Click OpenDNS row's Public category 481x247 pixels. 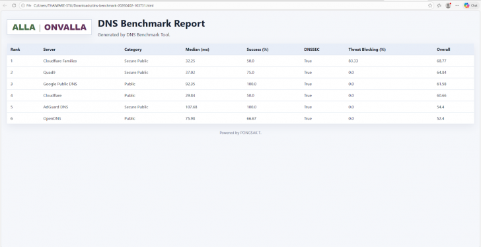129,119
